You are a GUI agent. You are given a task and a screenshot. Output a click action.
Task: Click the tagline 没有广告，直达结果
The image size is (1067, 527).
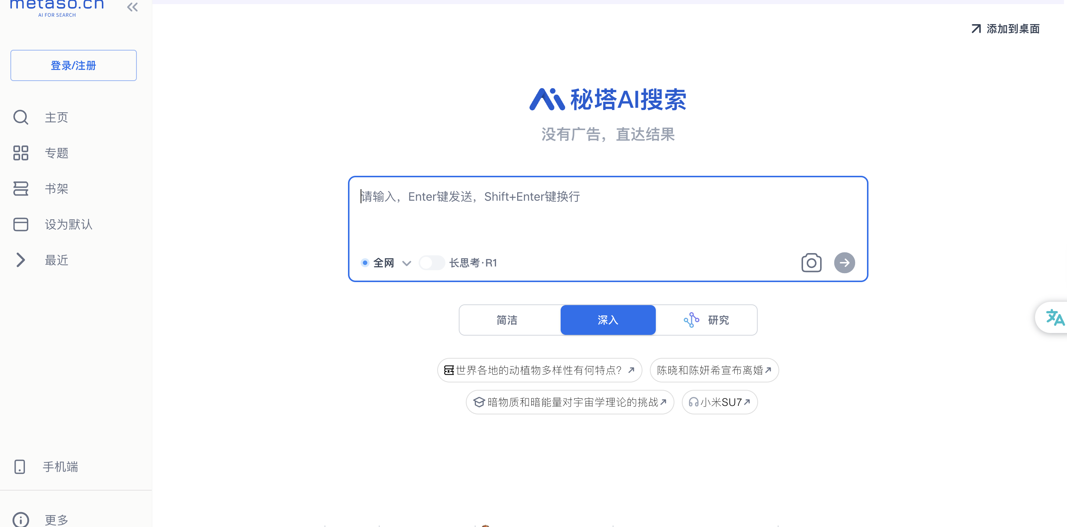click(x=607, y=135)
